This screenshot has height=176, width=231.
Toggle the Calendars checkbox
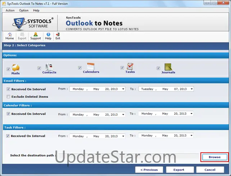coord(80,68)
